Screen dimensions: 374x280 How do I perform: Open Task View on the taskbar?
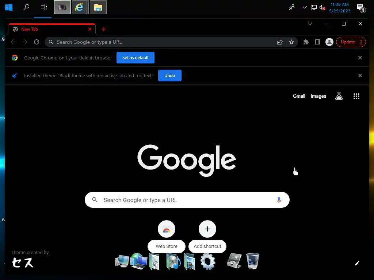pos(43,7)
